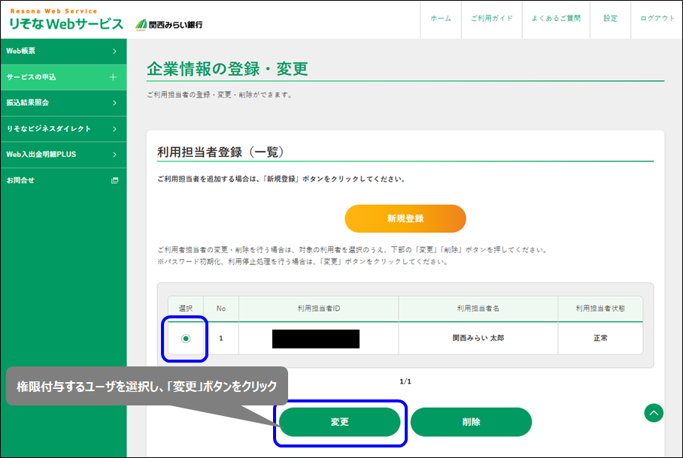Expand Web入出金明細PLUS sidebar item
Viewport: 683px width, 458px height.
tap(63, 155)
